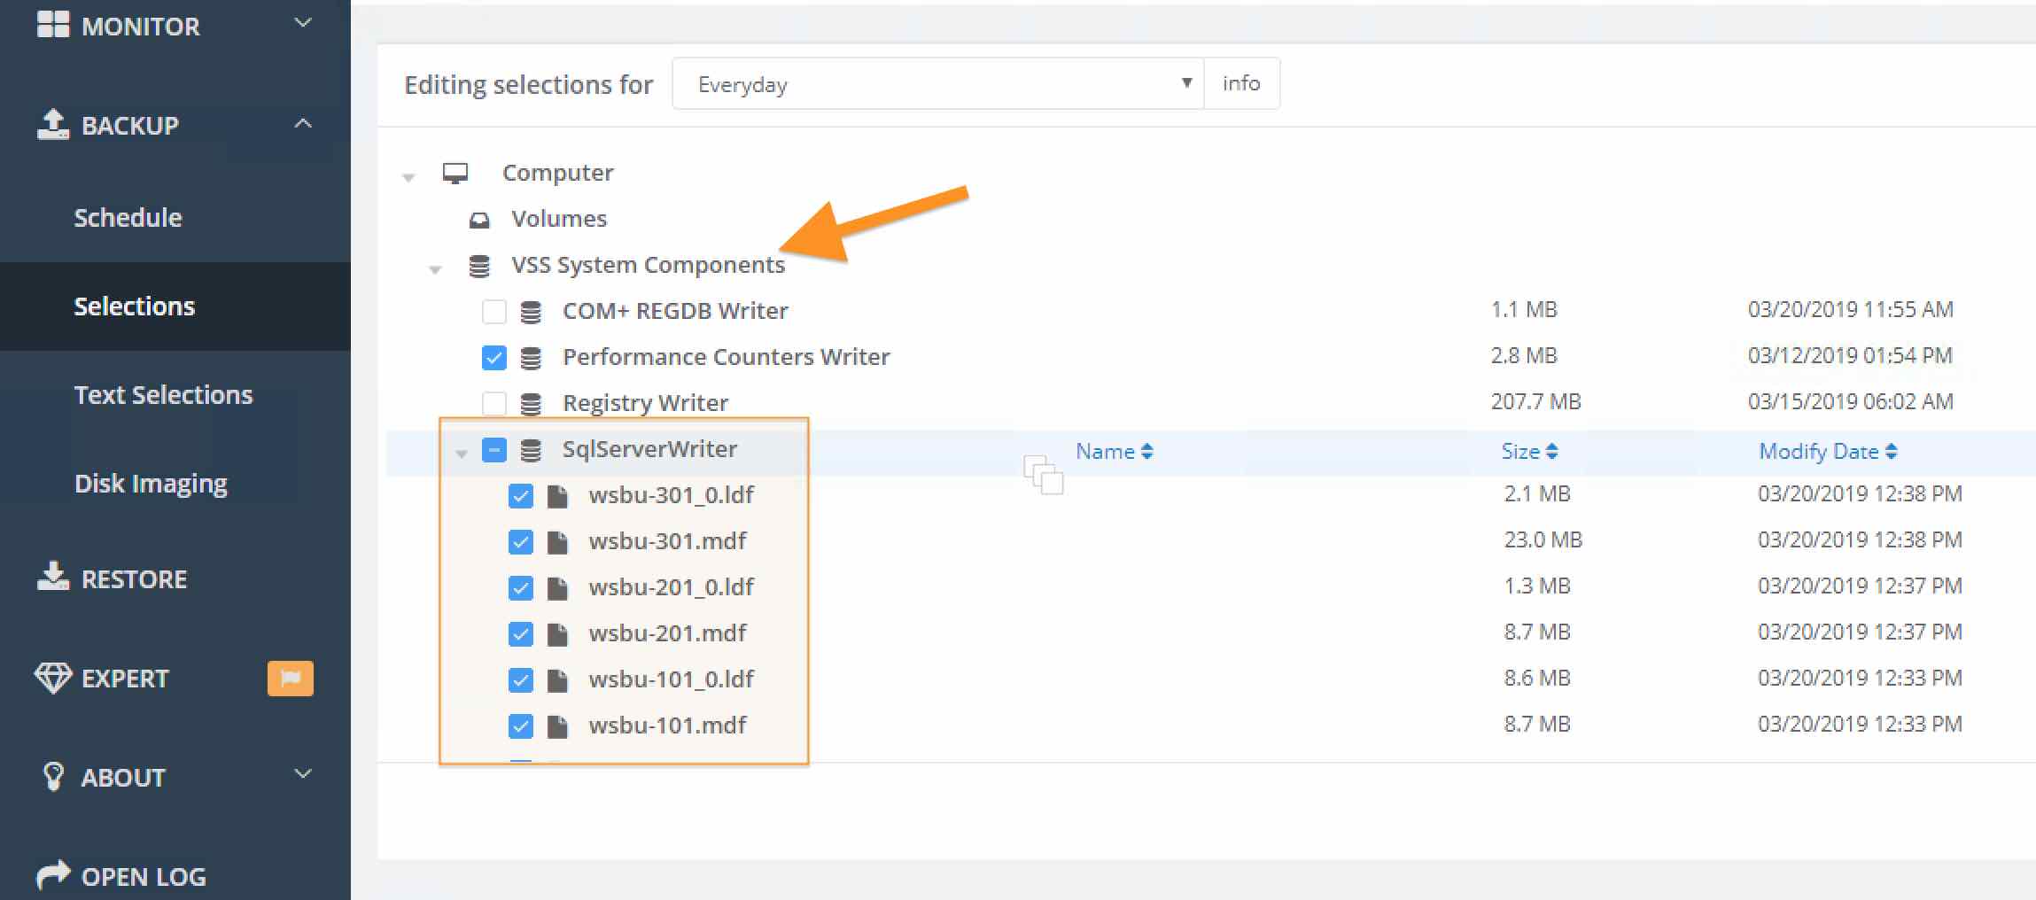Collapse the VSS System Components arrow

435,270
